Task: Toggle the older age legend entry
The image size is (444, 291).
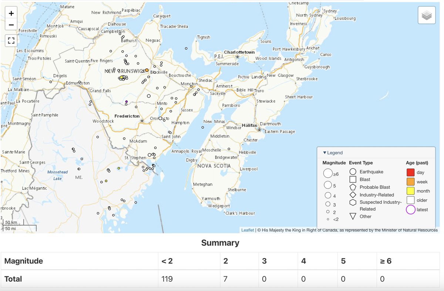Action: 411,200
